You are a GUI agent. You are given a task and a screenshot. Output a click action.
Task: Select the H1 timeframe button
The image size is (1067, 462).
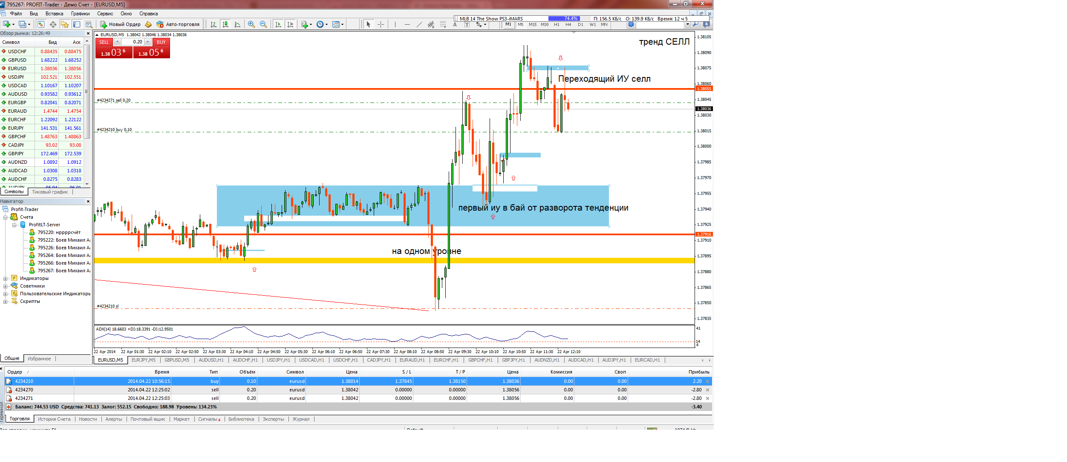click(x=557, y=25)
